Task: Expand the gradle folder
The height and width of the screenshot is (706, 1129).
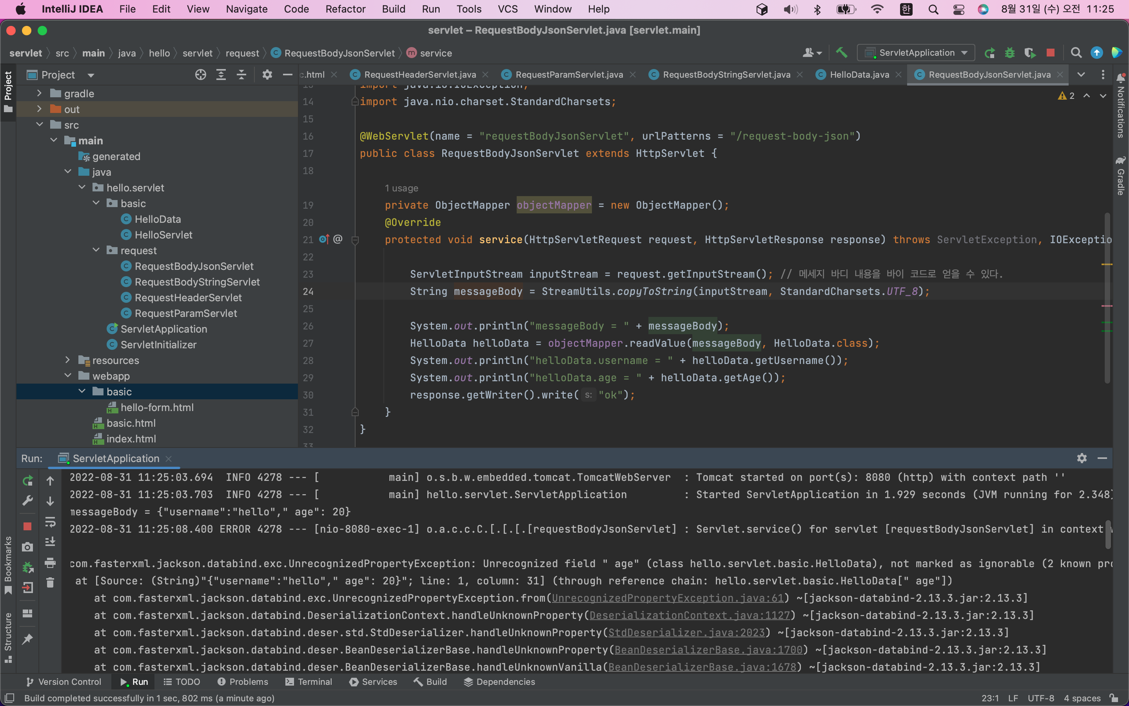Action: pyautogui.click(x=39, y=93)
